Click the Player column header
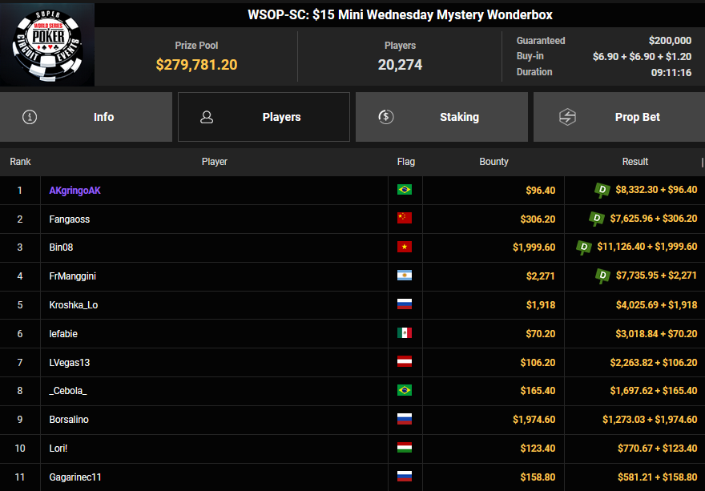 pyautogui.click(x=214, y=162)
